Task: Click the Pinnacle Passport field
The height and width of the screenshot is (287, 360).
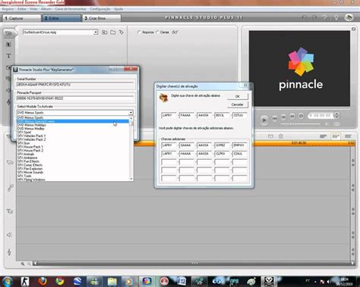Action: [x=75, y=98]
